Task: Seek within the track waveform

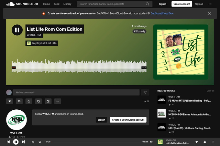Action: [79, 66]
